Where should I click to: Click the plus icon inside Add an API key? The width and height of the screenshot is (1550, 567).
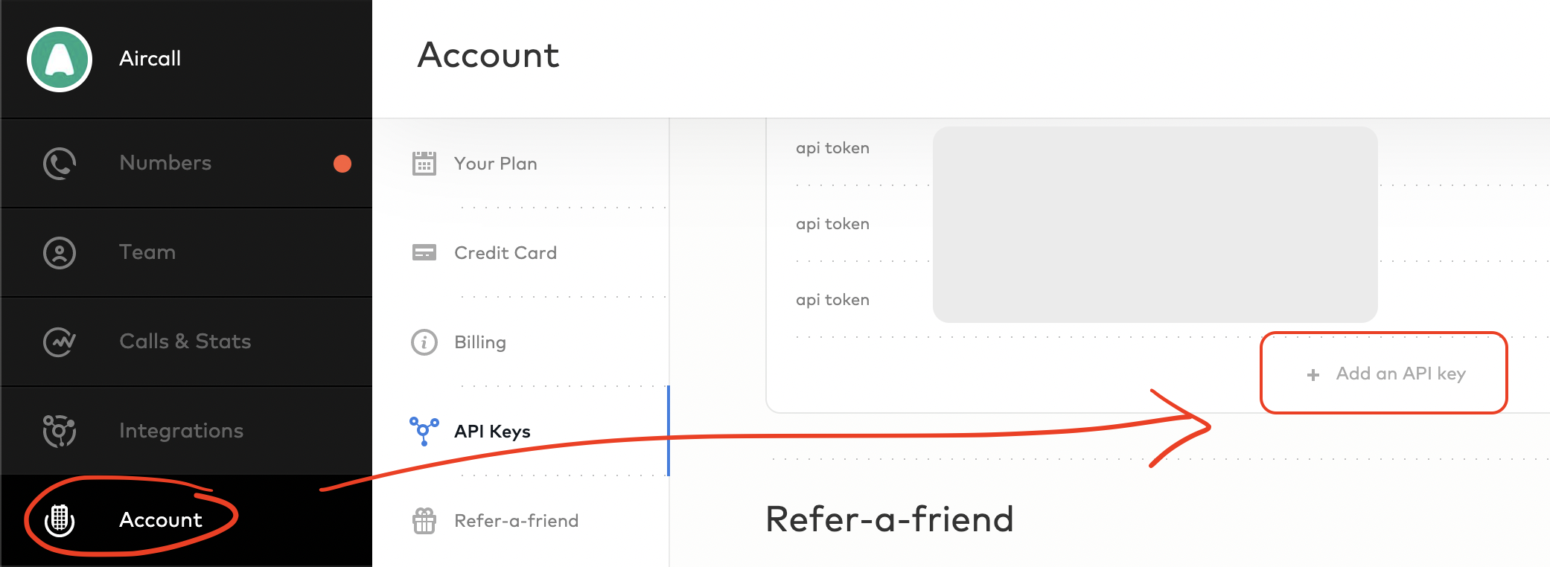pos(1313,374)
